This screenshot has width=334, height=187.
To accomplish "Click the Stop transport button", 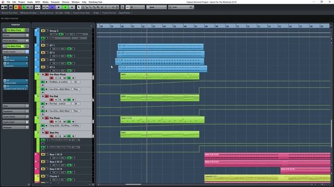I will point(59,7).
